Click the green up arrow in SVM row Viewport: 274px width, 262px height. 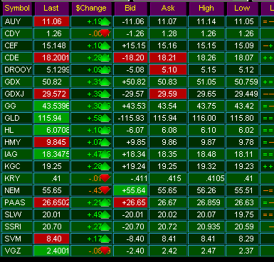105,239
